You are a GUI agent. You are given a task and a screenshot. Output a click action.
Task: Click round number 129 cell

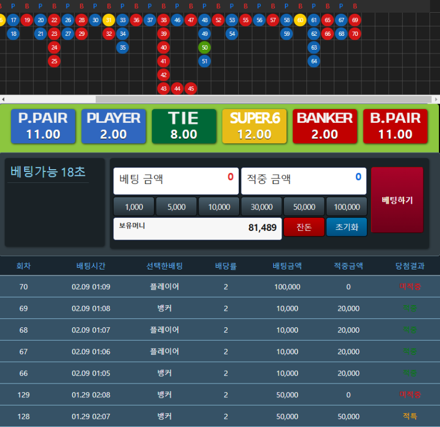coord(24,395)
